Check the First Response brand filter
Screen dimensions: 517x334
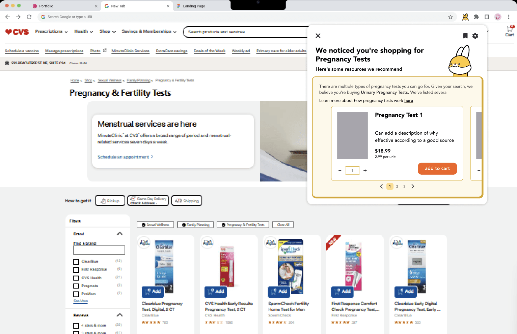(76, 270)
